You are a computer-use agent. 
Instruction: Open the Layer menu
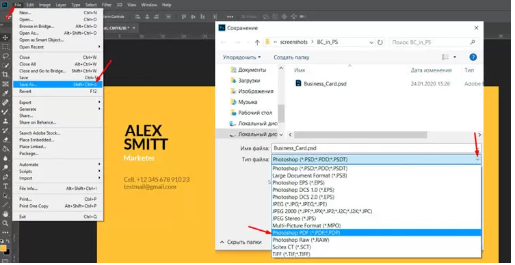pos(61,5)
